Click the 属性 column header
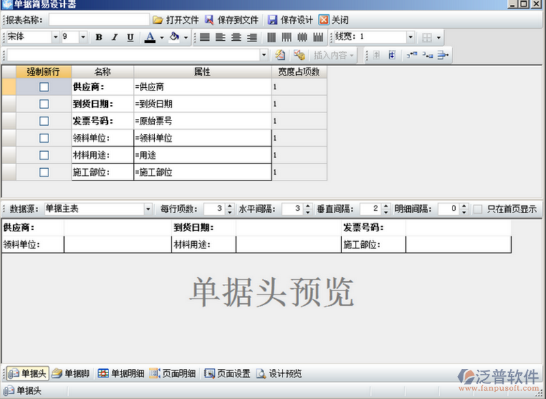Screen dimensions: 546x399 [202, 72]
